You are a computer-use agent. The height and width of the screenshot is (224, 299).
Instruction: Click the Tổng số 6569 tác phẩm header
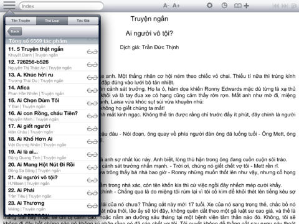52,41
